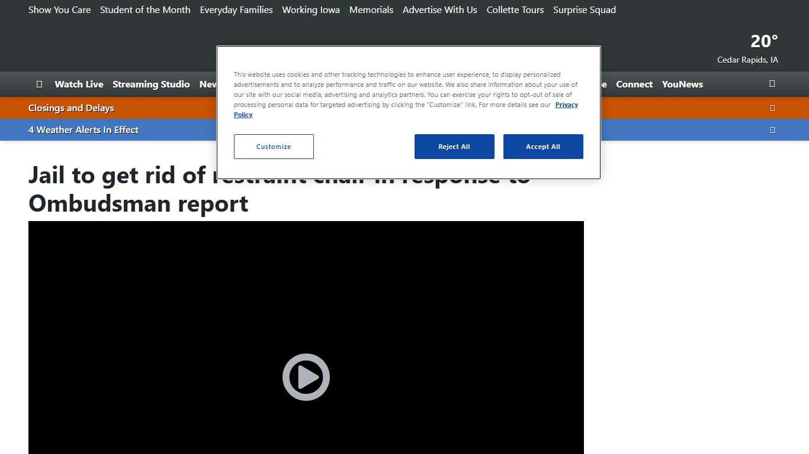Open the Collette Tours link
809x454 pixels.
(x=515, y=10)
